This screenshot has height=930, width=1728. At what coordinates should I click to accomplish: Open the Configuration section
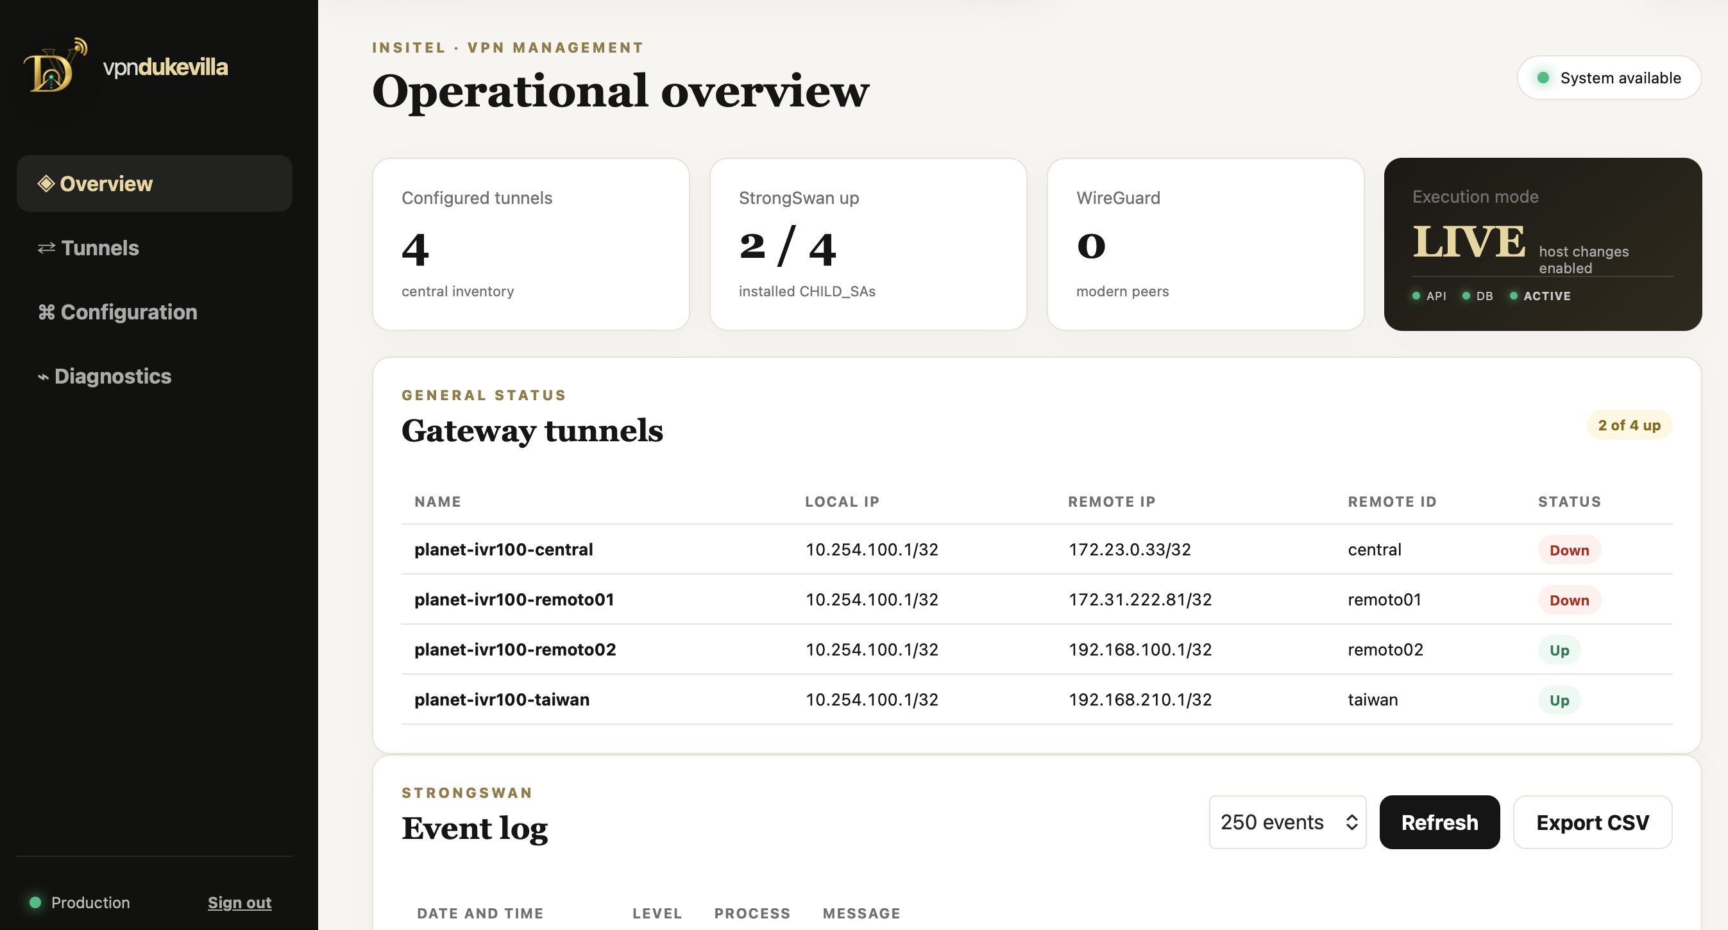point(155,312)
